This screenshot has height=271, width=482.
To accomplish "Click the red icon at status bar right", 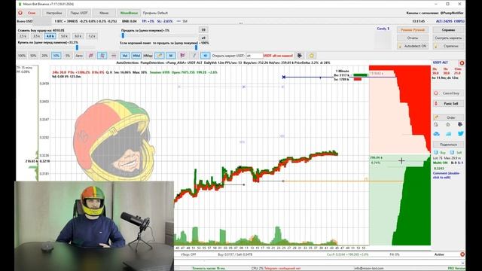I will click(462, 254).
